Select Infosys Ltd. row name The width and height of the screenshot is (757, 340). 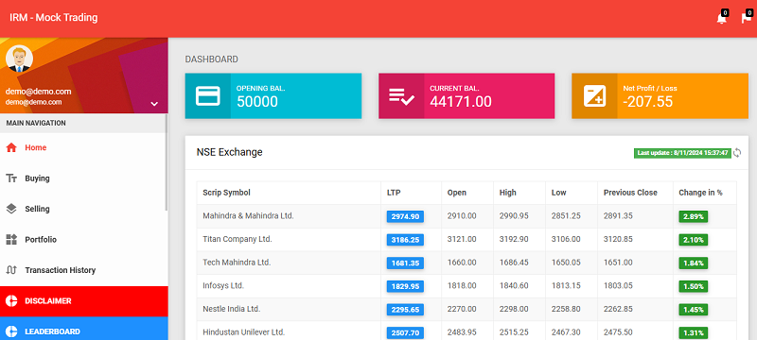223,285
